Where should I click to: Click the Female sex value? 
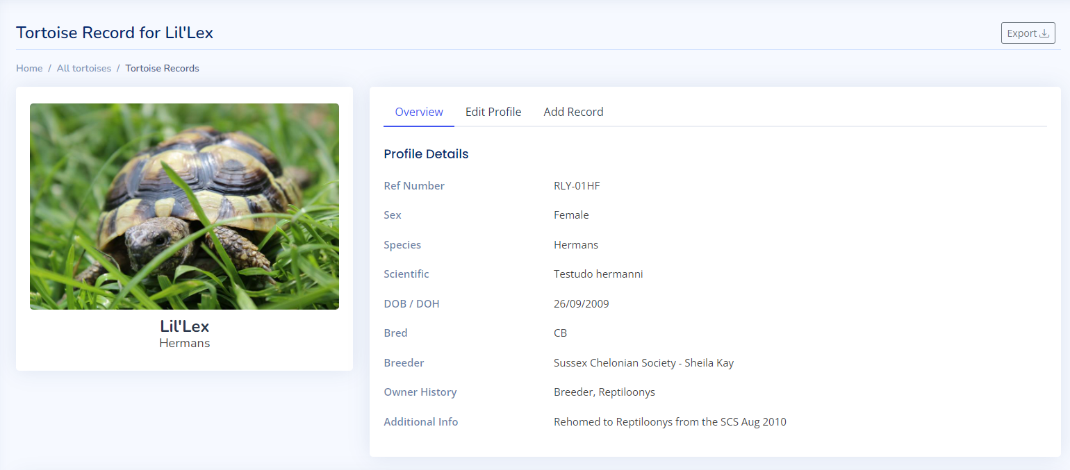(571, 215)
